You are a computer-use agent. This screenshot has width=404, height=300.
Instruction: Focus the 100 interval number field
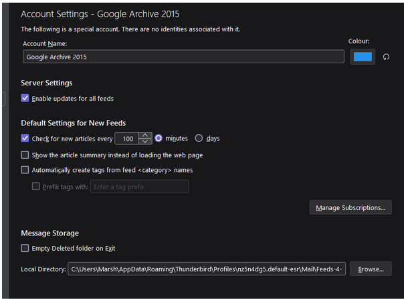click(x=126, y=139)
